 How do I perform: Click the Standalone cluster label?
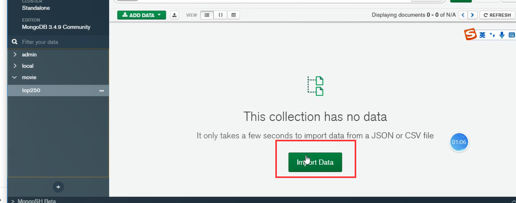36,7
